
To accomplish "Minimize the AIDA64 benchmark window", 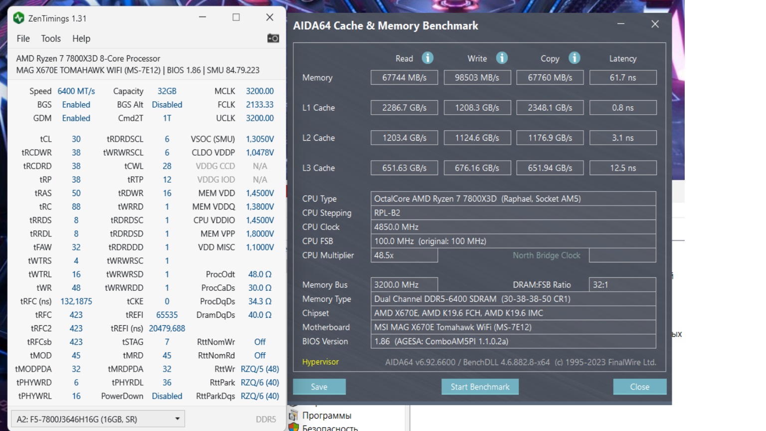I will [x=621, y=24].
